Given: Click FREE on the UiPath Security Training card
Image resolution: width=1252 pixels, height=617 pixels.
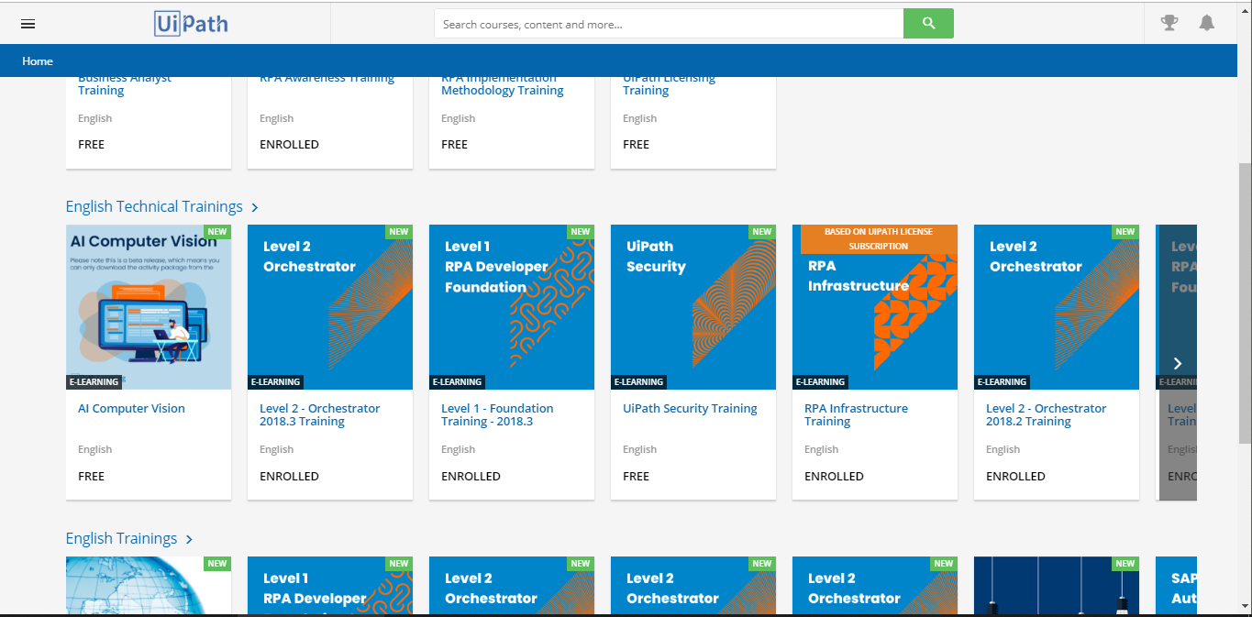Looking at the screenshot, I should click(x=637, y=477).
